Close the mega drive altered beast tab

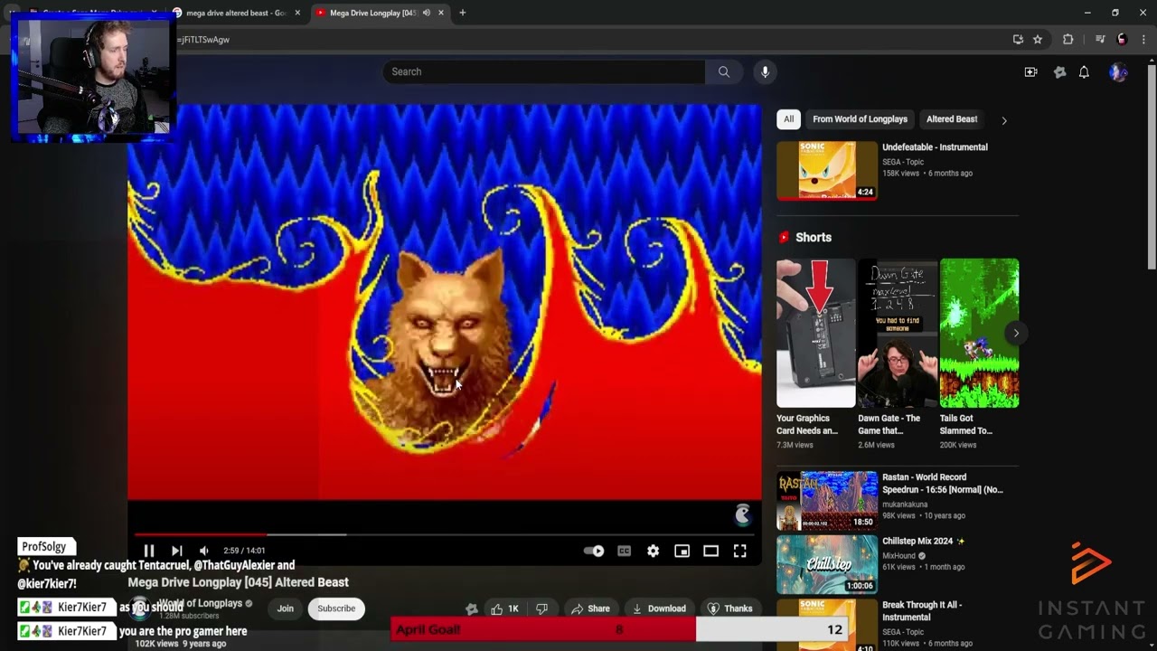pos(297,13)
